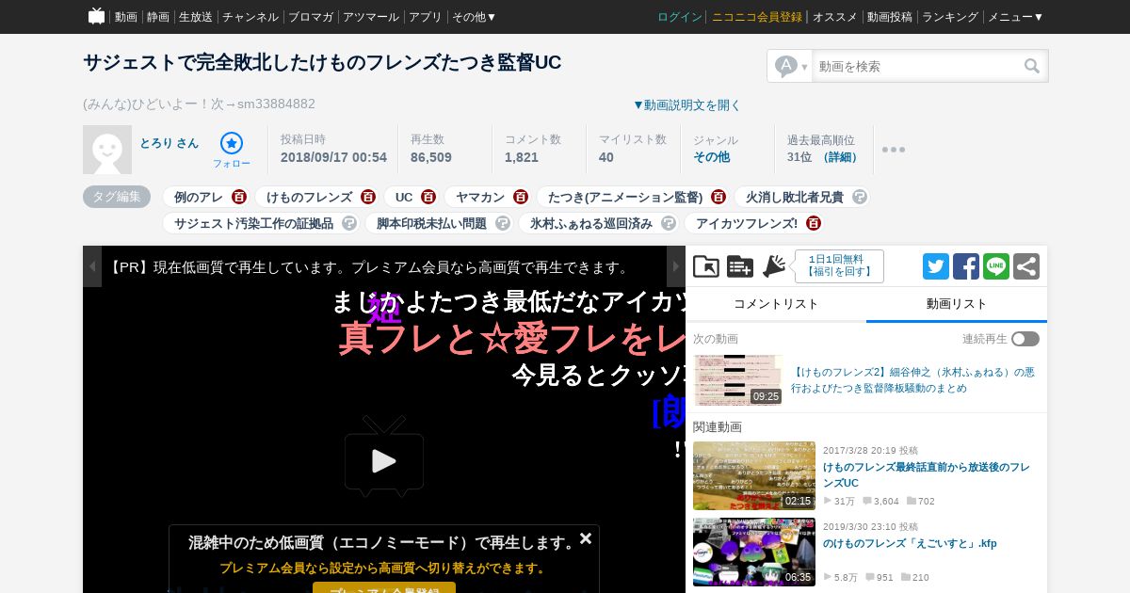Click gray dictionary icon for サジェスト汚染工作の証拠品 tag

[349, 223]
